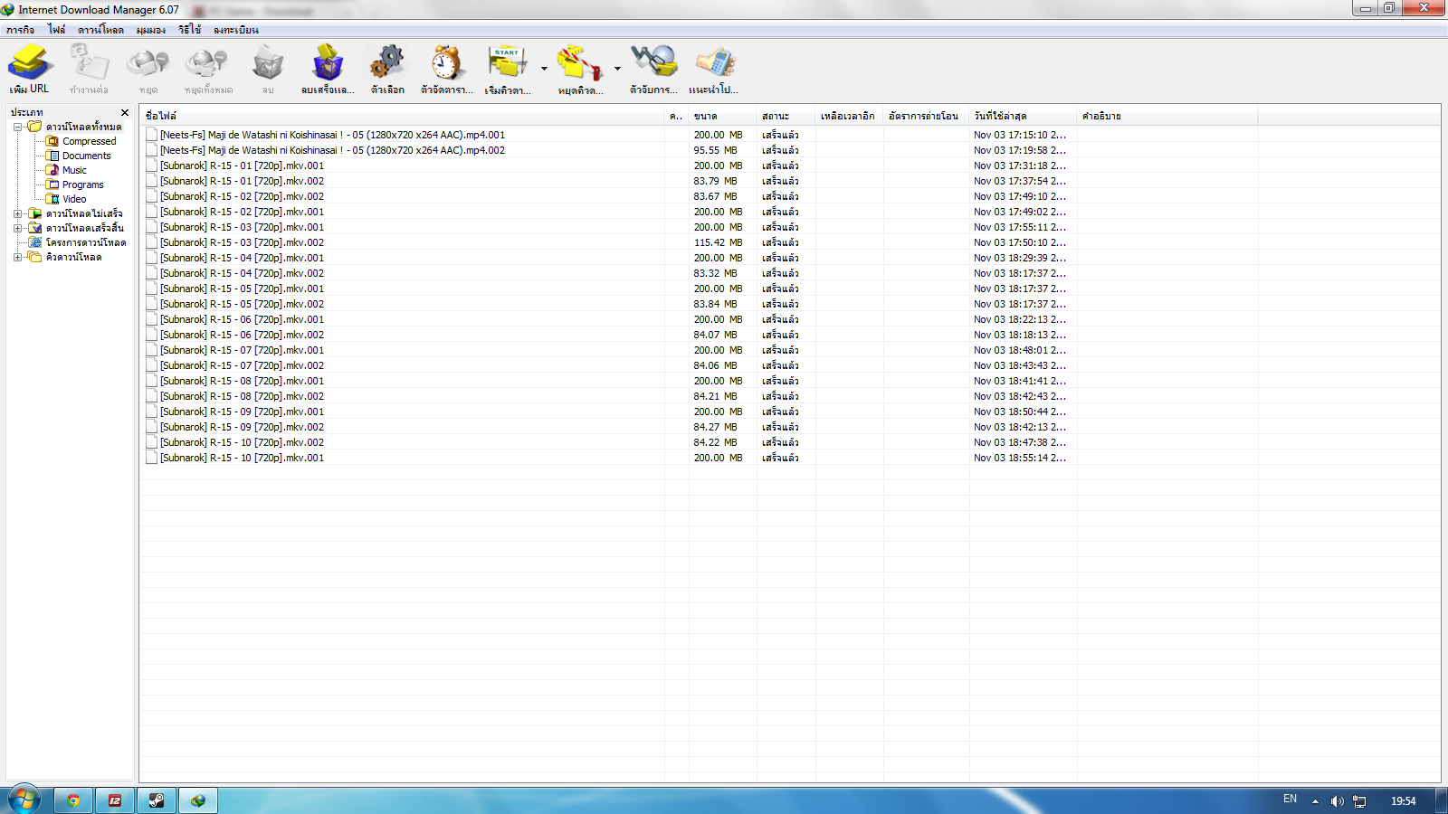Click the 19:54 taskbar clock
Screen dimensions: 1448x814
point(1404,801)
